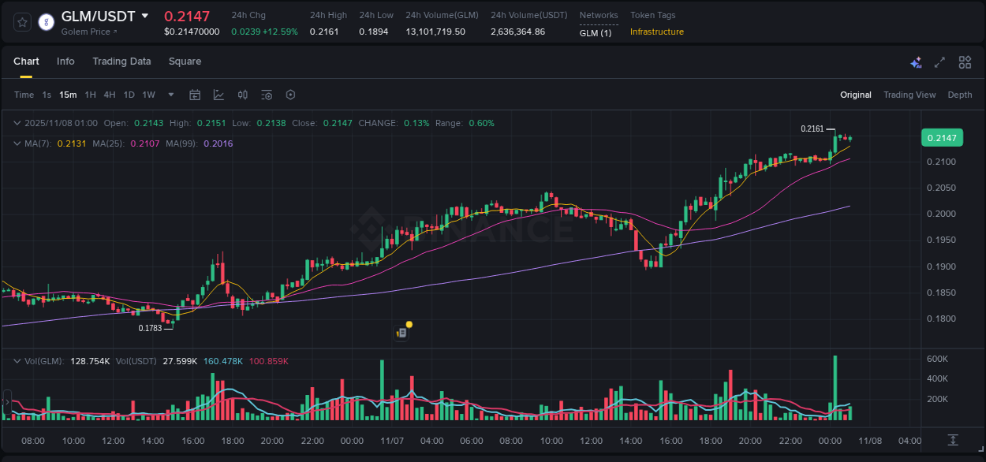
Task: Open the GLM/USDT pair dropdown
Action: click(x=144, y=15)
